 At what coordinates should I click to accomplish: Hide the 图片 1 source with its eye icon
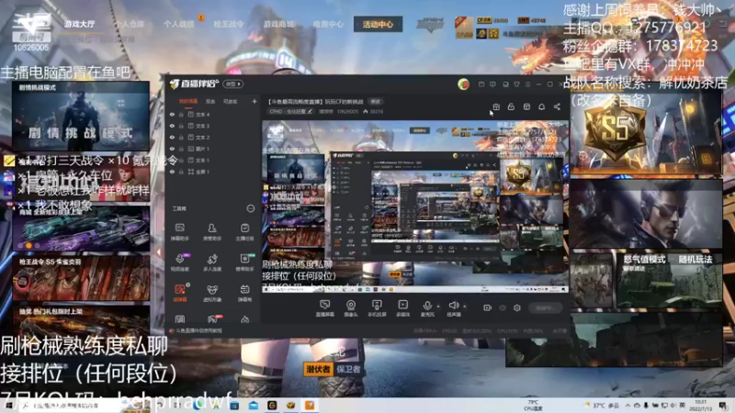pos(172,149)
